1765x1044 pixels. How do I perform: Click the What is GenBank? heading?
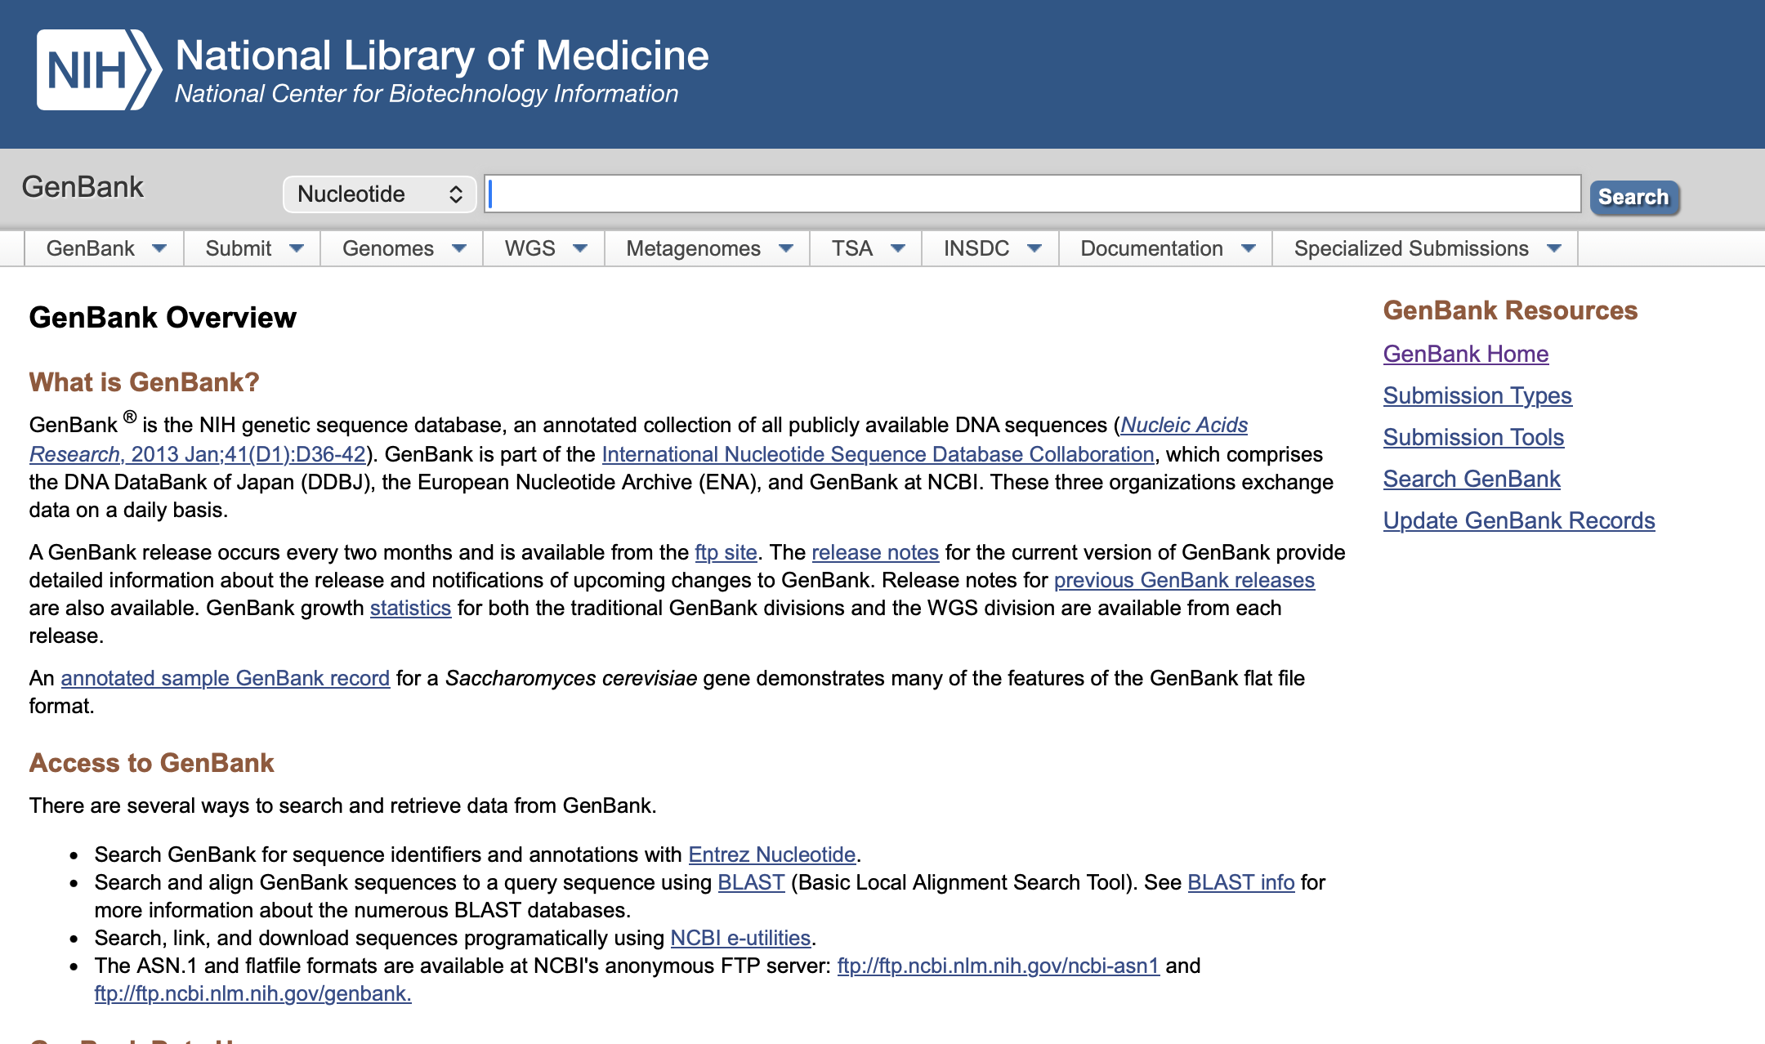point(144,382)
